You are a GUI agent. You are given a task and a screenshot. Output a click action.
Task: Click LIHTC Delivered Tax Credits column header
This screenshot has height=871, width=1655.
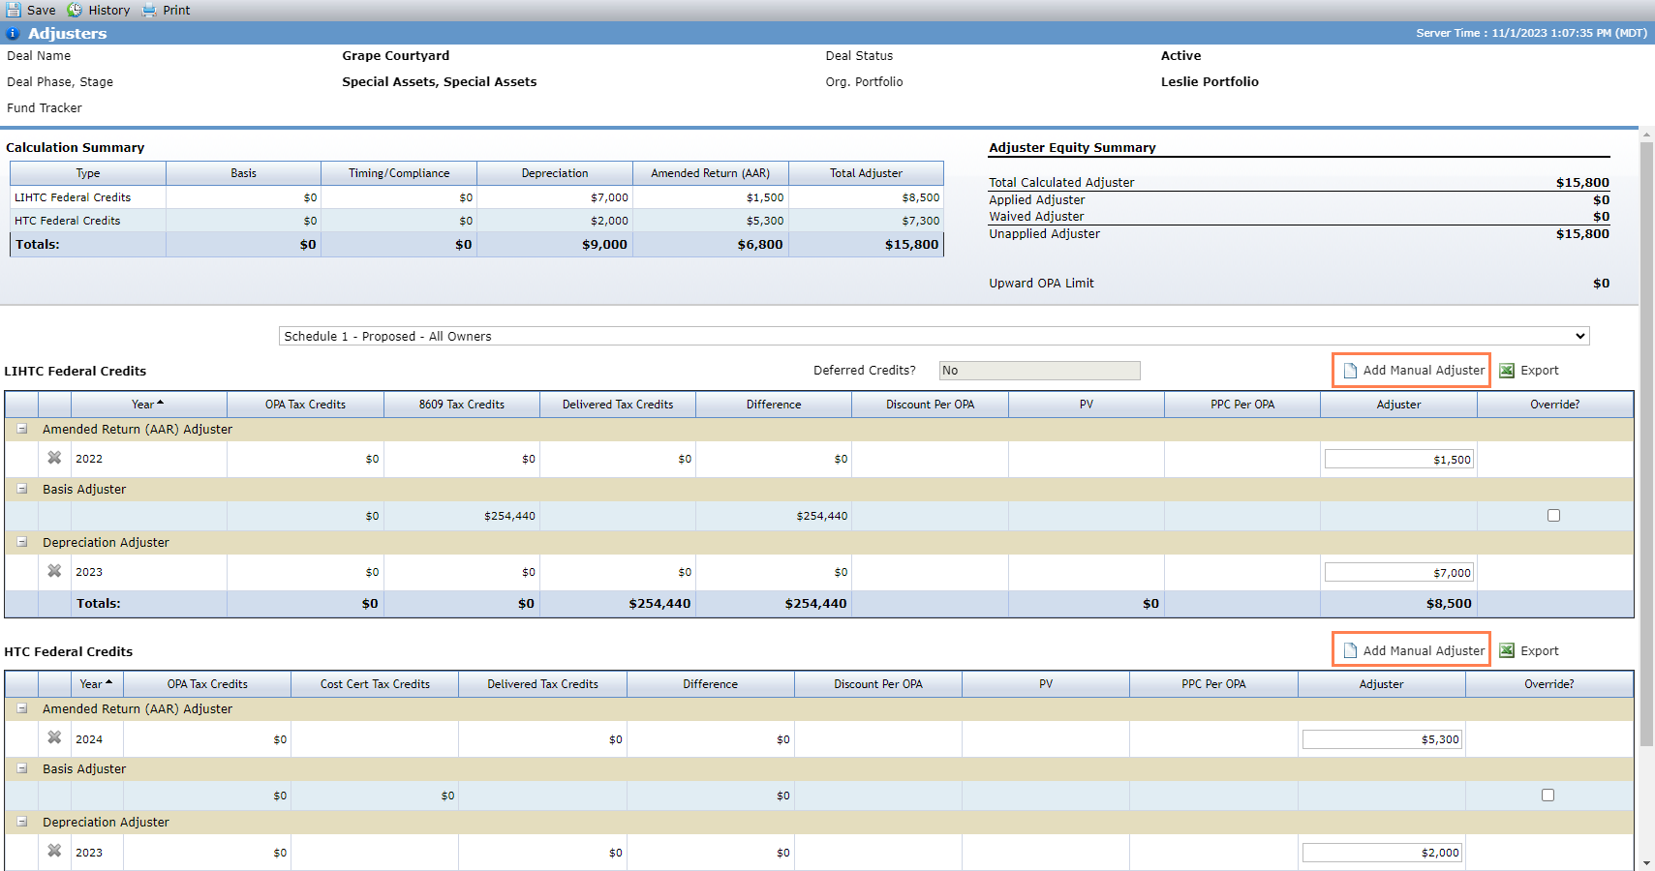point(618,405)
